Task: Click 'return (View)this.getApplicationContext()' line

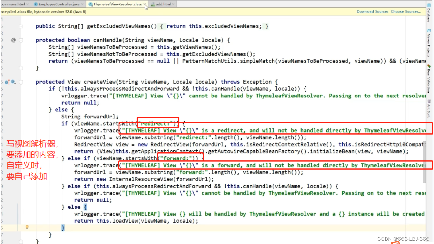Action: click(241, 151)
